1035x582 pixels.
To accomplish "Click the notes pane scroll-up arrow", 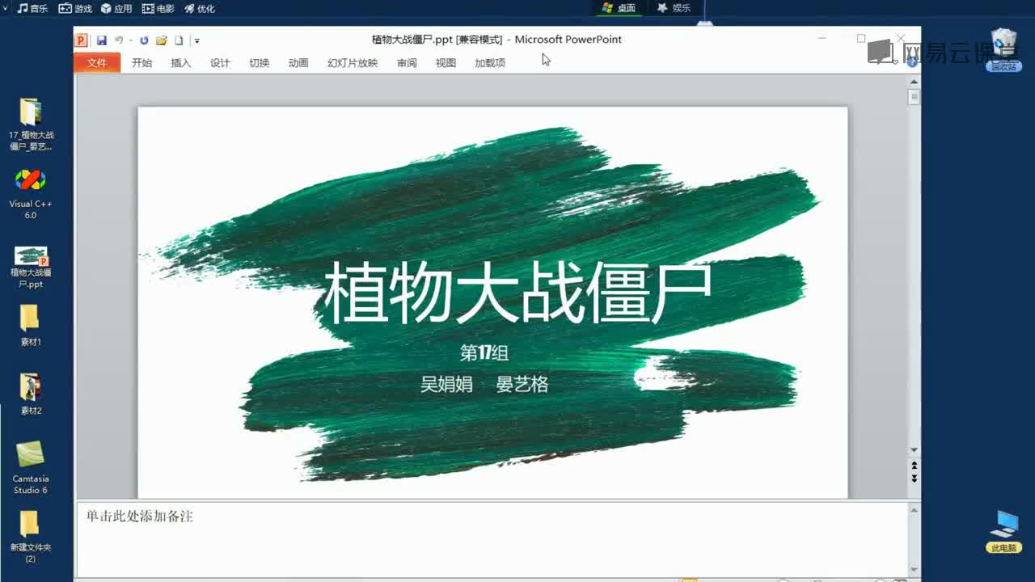I will tap(915, 510).
